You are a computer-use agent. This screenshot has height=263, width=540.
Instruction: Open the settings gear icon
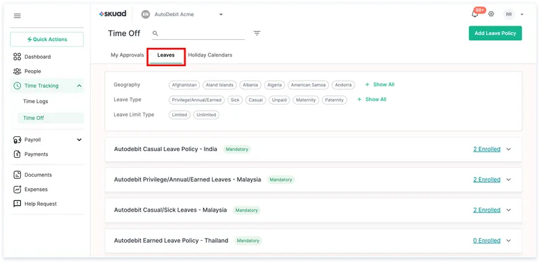491,14
